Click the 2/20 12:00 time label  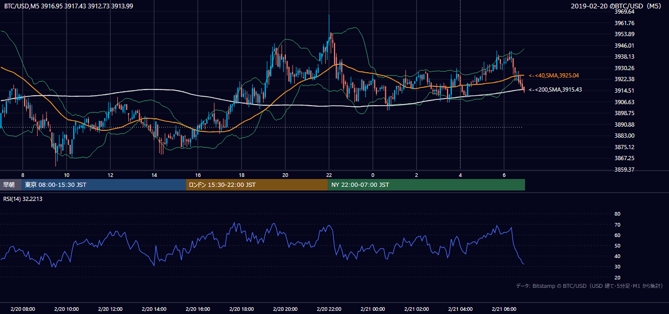pyautogui.click(x=110, y=309)
